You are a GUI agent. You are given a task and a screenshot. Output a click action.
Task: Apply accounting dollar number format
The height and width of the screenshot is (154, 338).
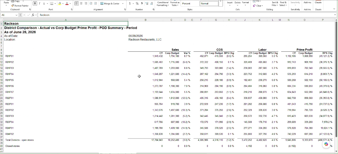point(130,3)
